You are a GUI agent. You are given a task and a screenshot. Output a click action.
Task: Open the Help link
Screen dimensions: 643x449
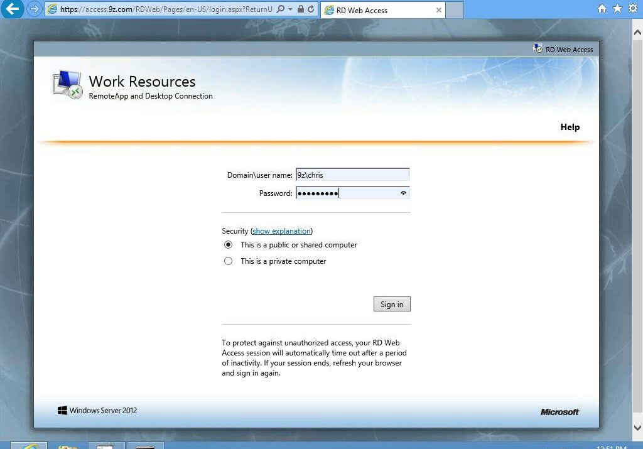[570, 127]
